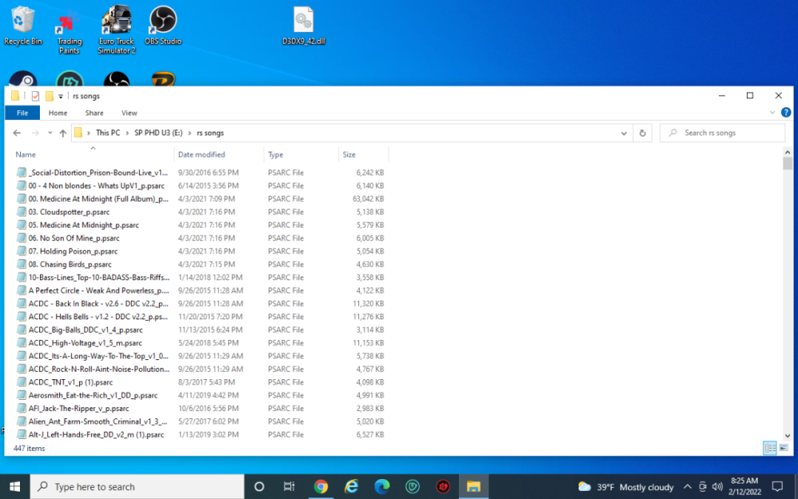This screenshot has width=798, height=499.
Task: Open the Euro Truck Simulator 2 desktop icon
Action: click(116, 24)
